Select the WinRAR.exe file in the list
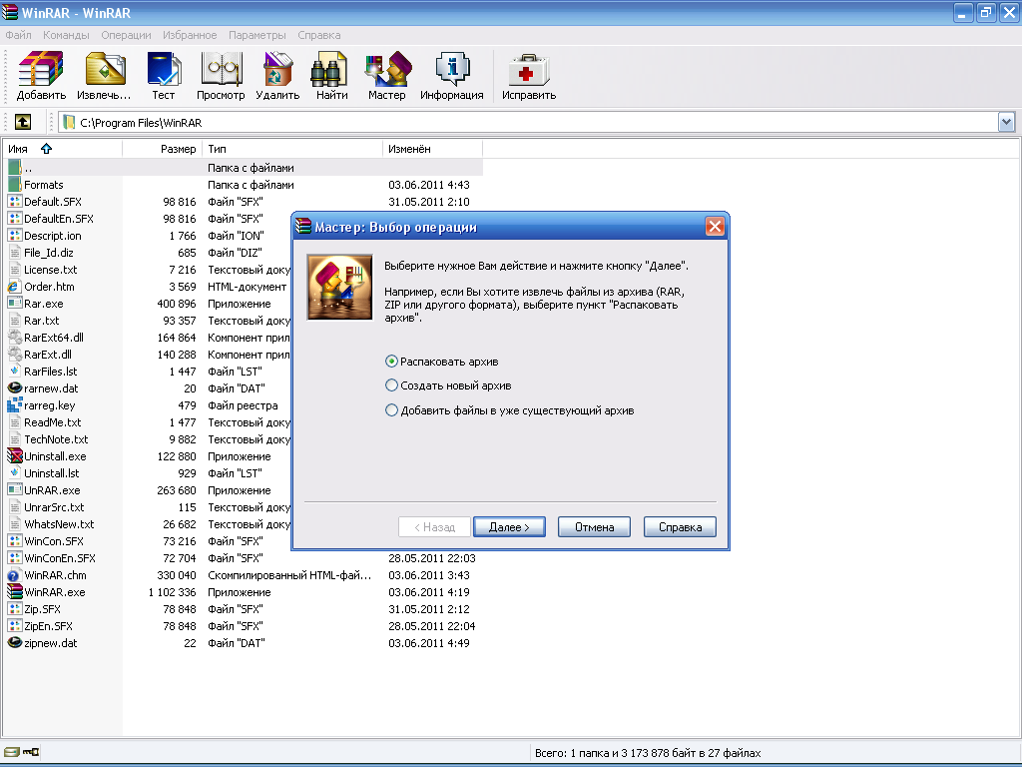 tap(54, 592)
